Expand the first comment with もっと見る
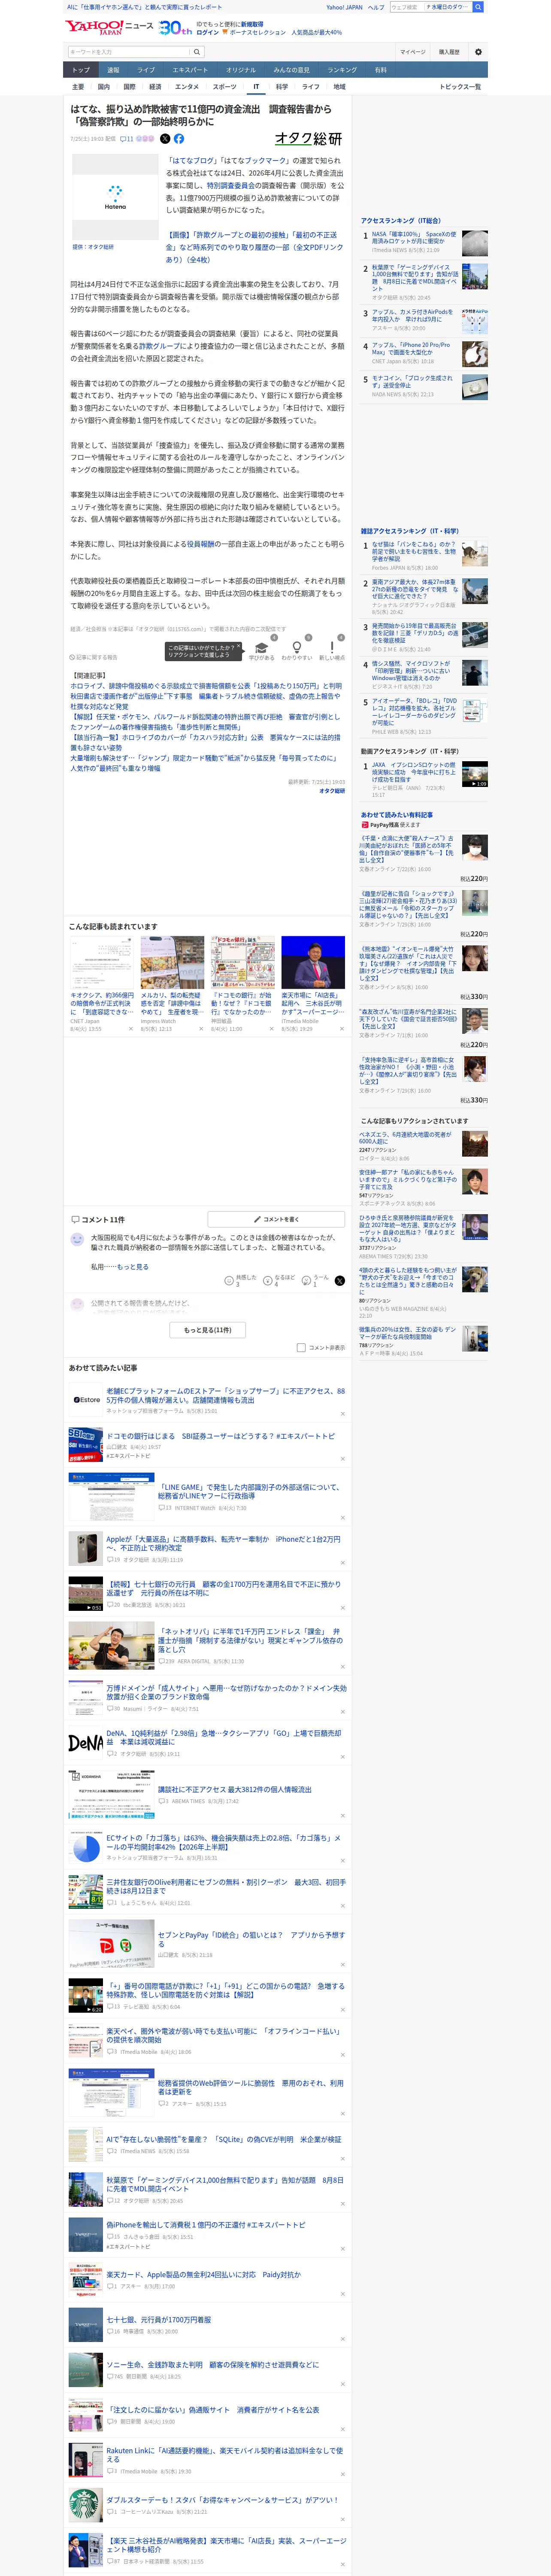Screen dimensions: 551x2576 [x=132, y=1266]
